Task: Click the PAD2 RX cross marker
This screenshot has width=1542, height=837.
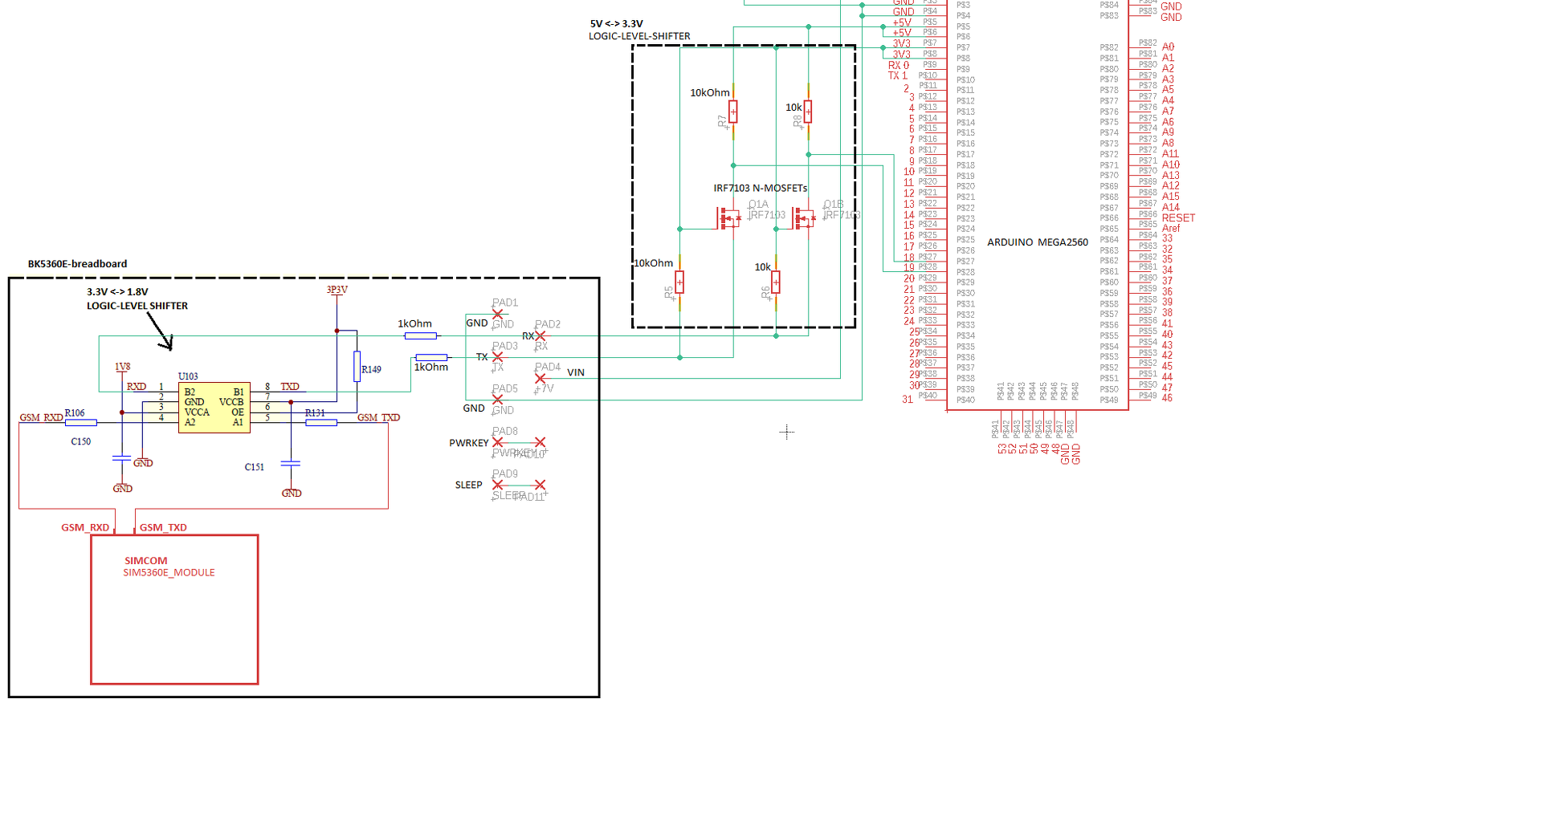Action: [x=541, y=335]
